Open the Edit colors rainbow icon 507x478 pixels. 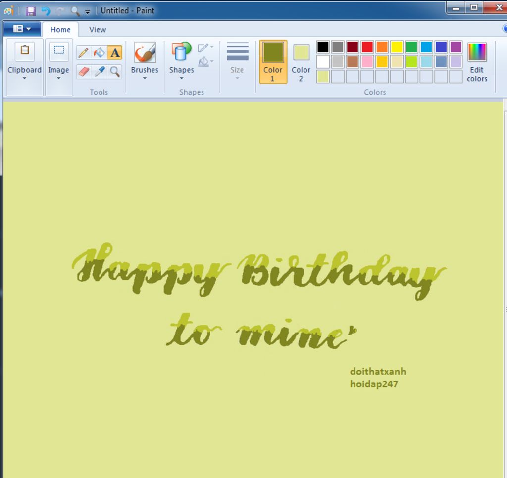click(477, 52)
